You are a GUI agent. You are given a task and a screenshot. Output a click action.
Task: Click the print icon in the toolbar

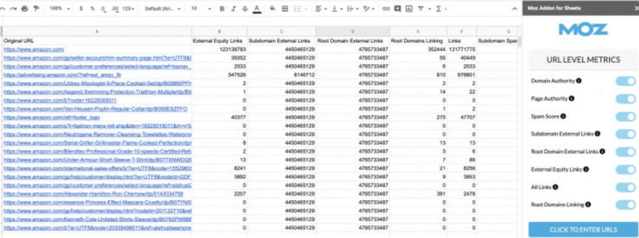pyautogui.click(x=25, y=9)
